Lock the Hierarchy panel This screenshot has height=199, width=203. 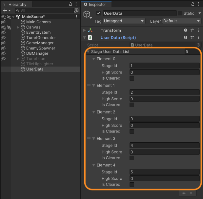(x=71, y=4)
